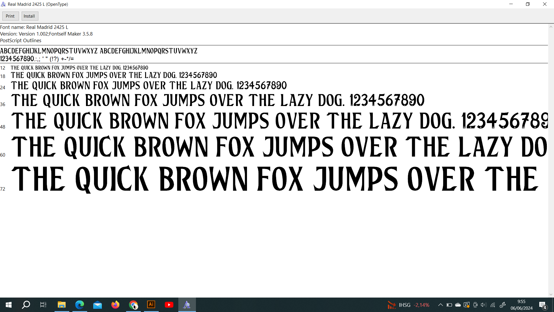The height and width of the screenshot is (312, 554).
Task: Open the YouTube taskbar app
Action: point(169,305)
